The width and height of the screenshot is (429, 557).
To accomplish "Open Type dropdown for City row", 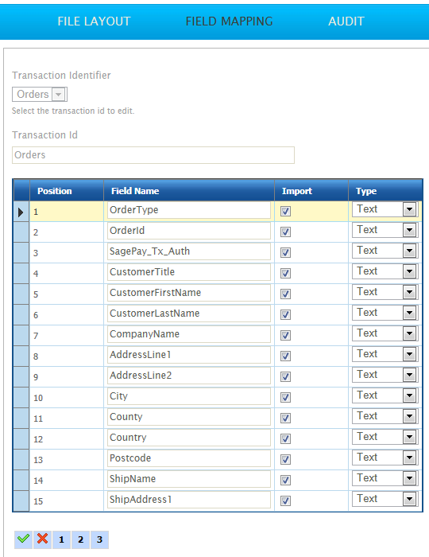I will (x=409, y=395).
